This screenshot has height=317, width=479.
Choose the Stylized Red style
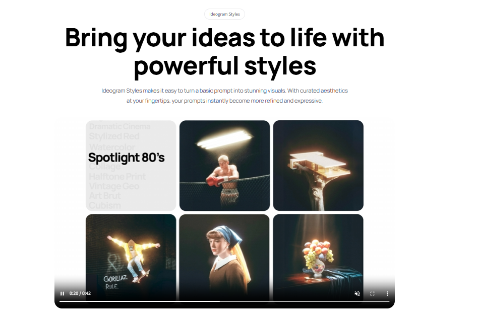click(114, 136)
